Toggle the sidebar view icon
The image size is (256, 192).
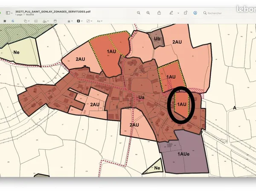pos(8,13)
